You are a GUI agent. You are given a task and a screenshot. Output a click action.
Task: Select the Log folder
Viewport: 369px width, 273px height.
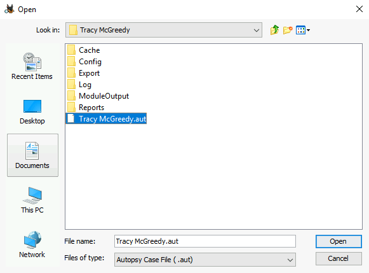point(79,85)
